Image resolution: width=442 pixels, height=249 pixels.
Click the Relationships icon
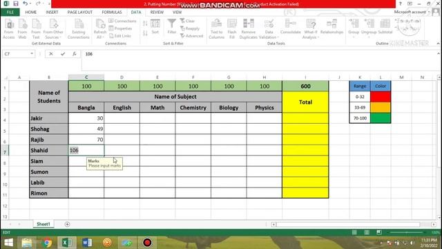coord(331,27)
